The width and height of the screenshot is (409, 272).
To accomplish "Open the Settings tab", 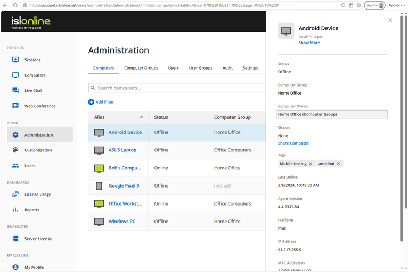I will pyautogui.click(x=250, y=68).
